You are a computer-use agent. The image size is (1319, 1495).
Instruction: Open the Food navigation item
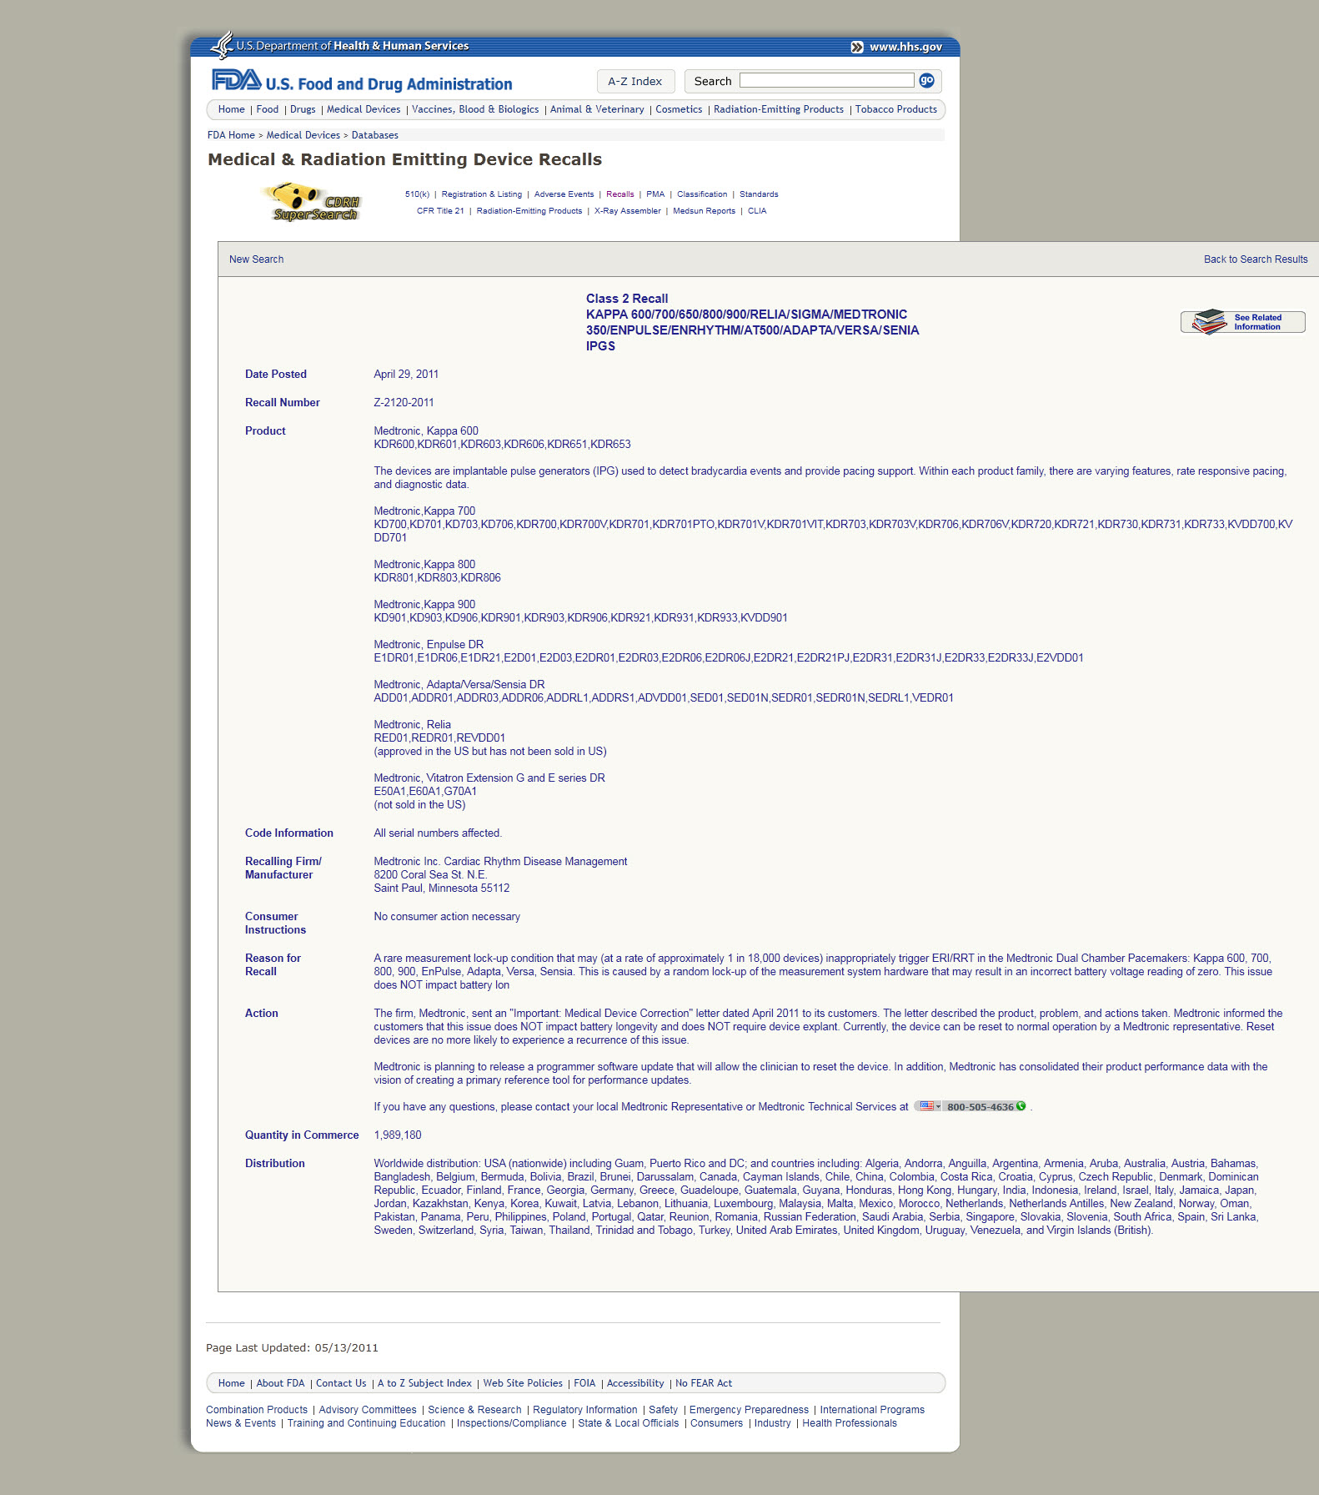[x=268, y=109]
